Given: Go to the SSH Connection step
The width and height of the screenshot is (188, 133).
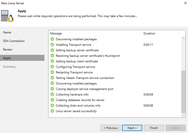Looking at the screenshot, I should [x=14, y=41].
